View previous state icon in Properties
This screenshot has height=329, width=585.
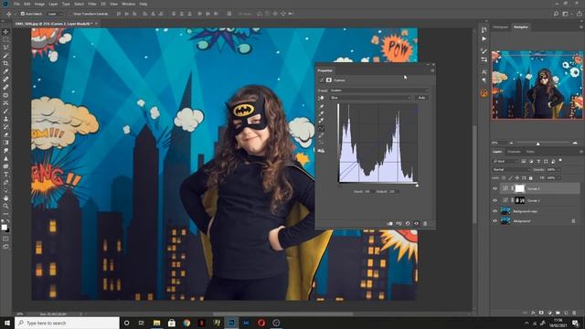399,223
